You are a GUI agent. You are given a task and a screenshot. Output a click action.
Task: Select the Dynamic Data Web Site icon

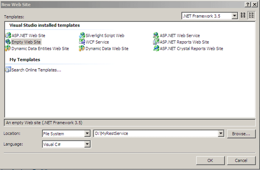click(82, 48)
